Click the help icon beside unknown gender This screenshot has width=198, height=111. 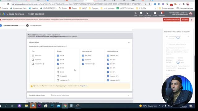(44, 64)
